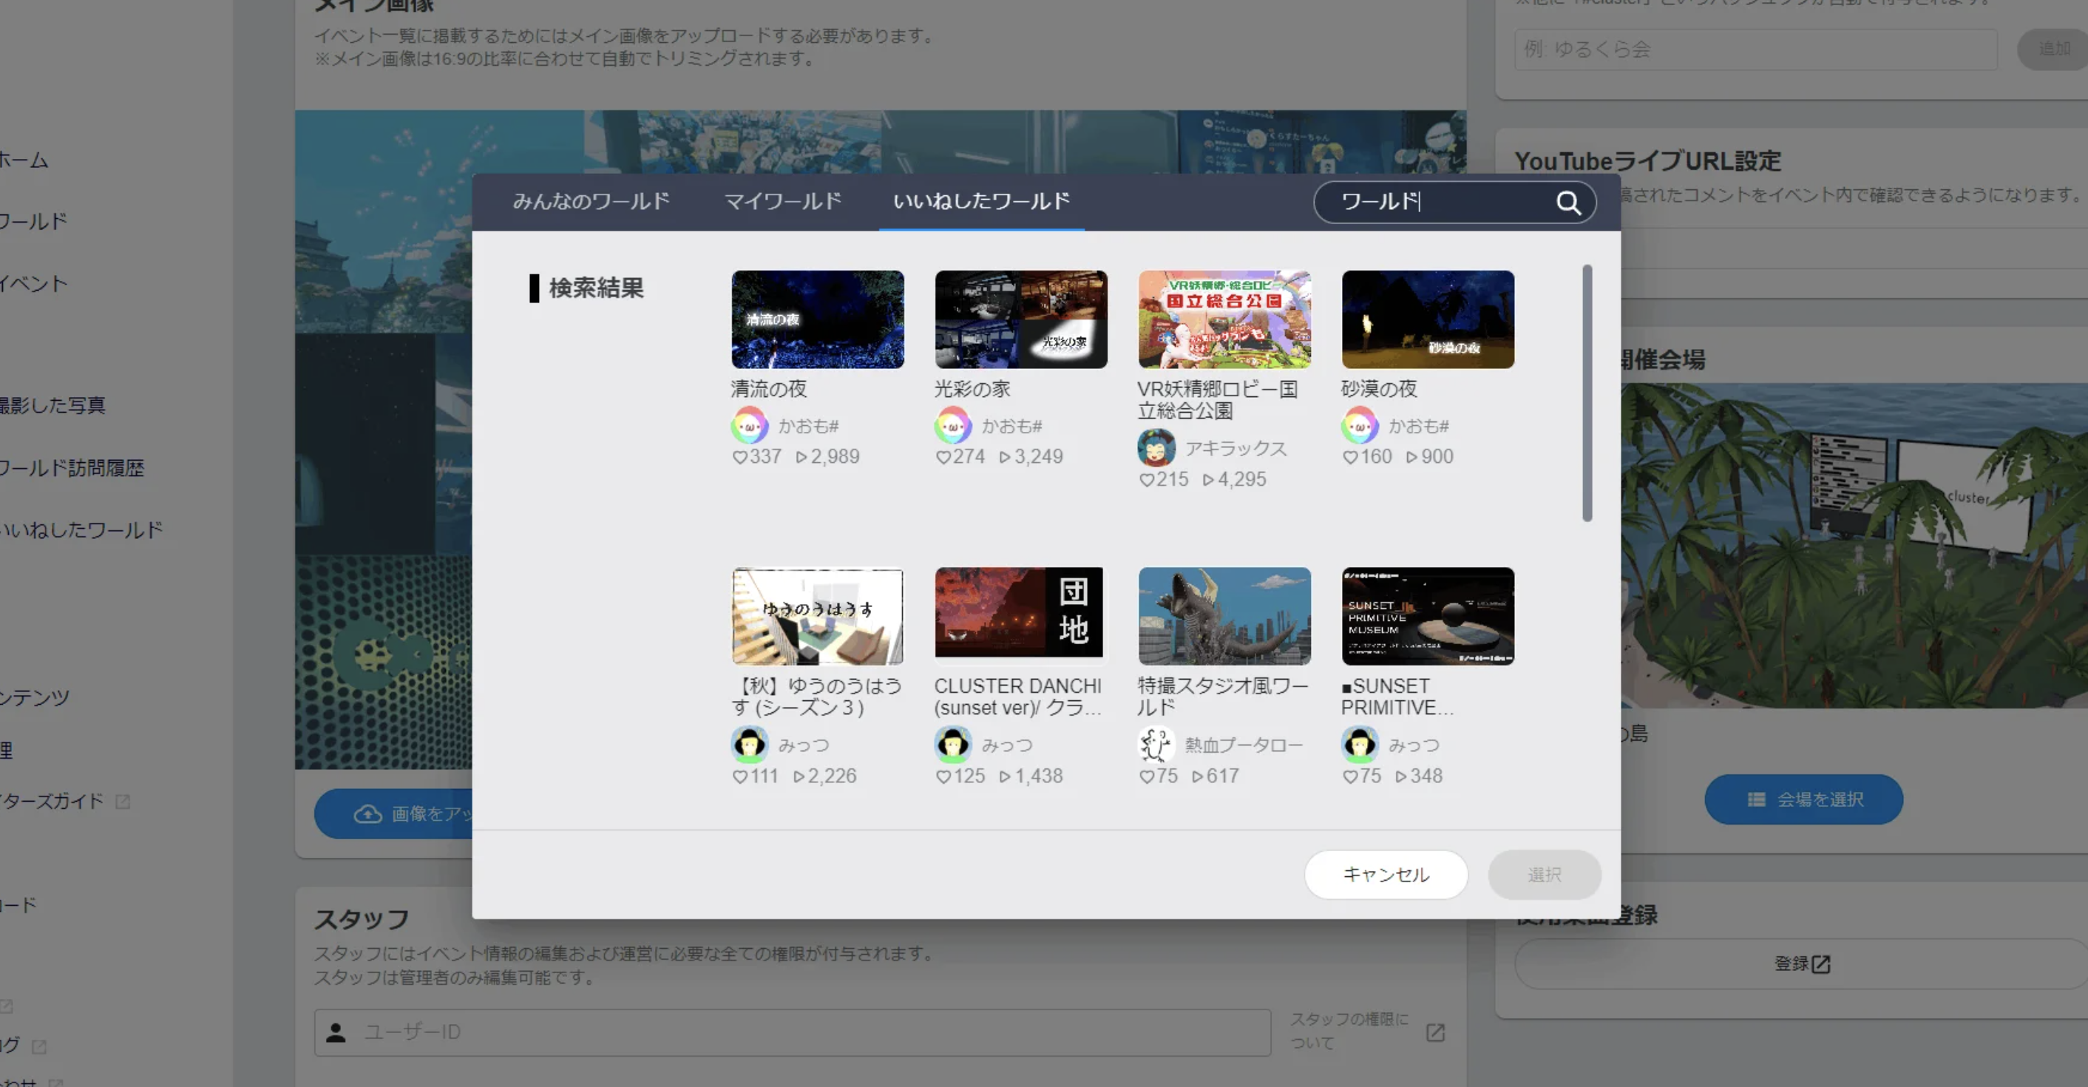The image size is (2088, 1087).
Task: Click アキラックス avatar icon
Action: click(1156, 448)
